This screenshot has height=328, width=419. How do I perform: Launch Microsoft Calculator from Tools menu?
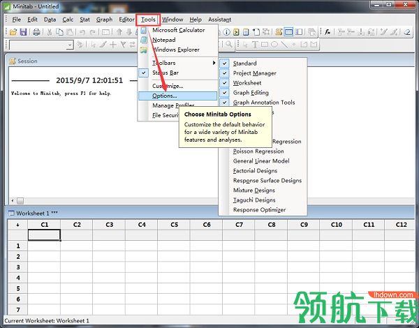[177, 30]
